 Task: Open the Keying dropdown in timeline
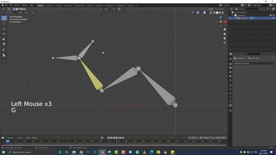click(21, 138)
